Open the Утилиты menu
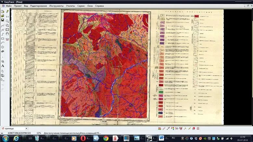 [70, 6]
